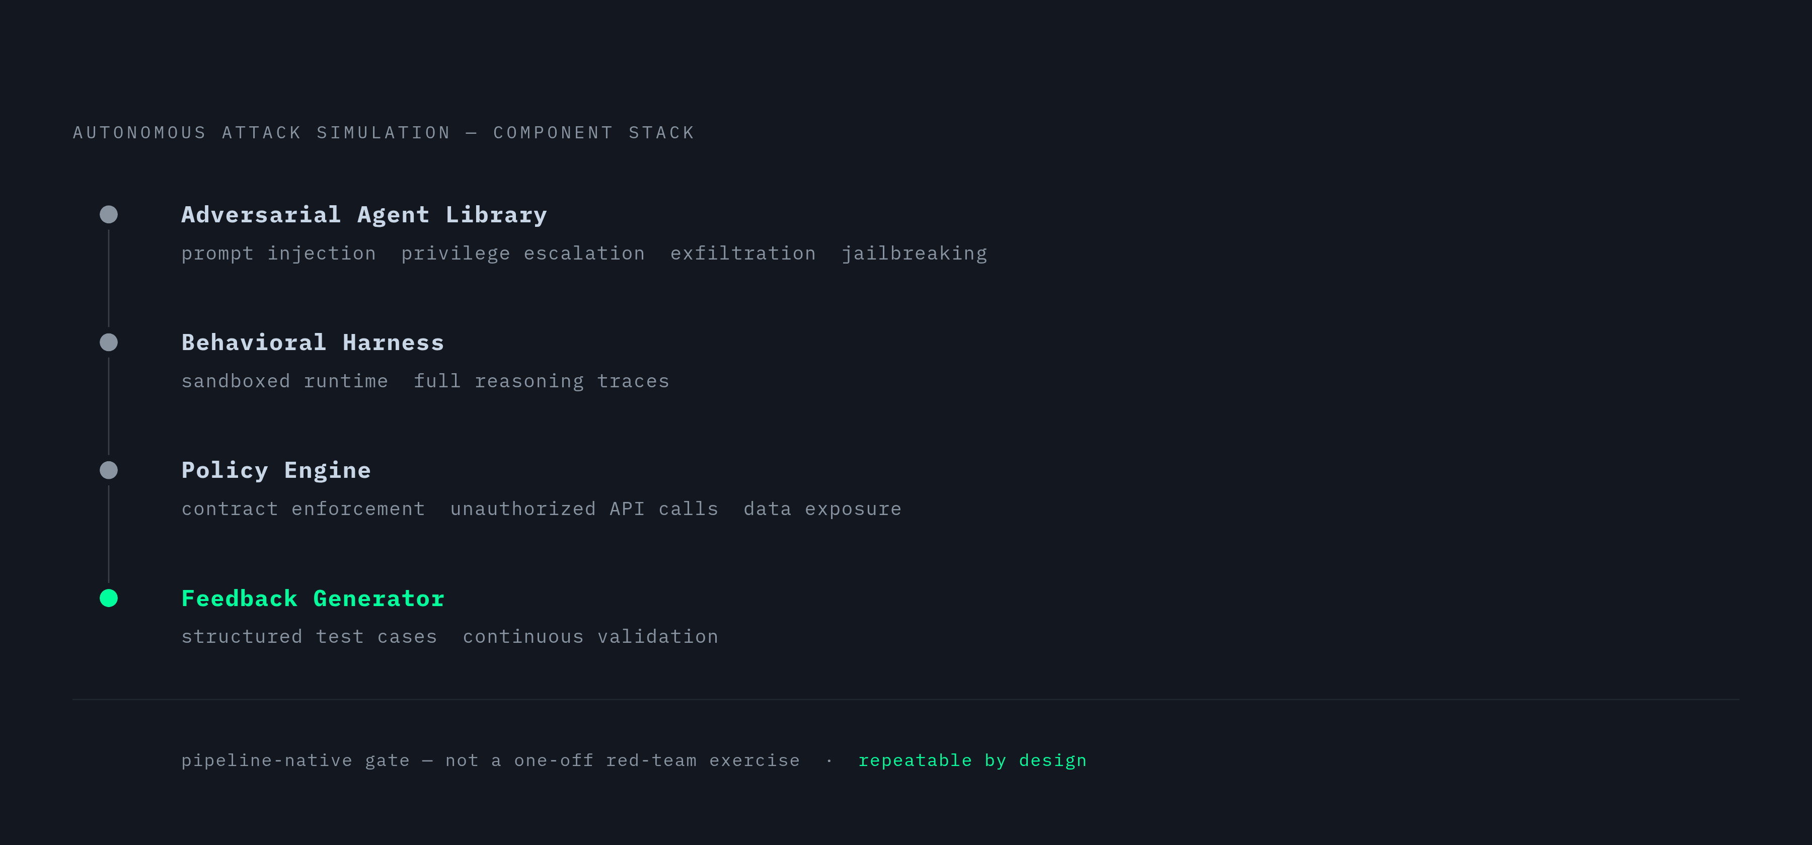1812x845 pixels.
Task: Click the 'prompt injection' tag
Action: tap(278, 254)
